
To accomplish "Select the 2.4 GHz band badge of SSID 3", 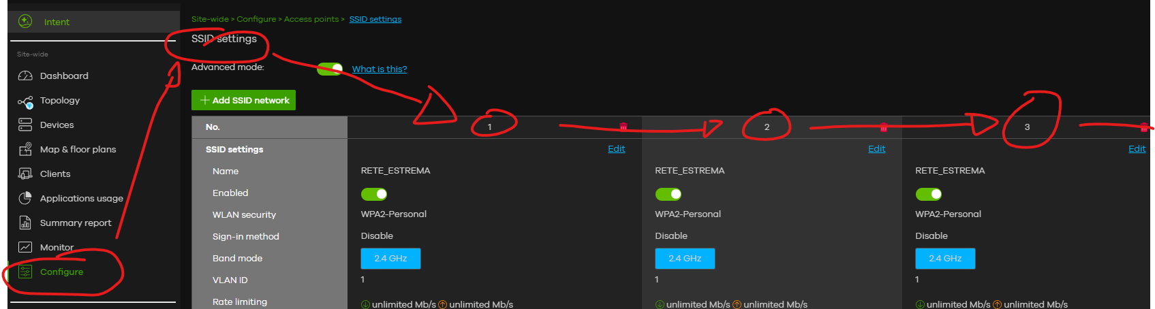I will pyautogui.click(x=945, y=259).
